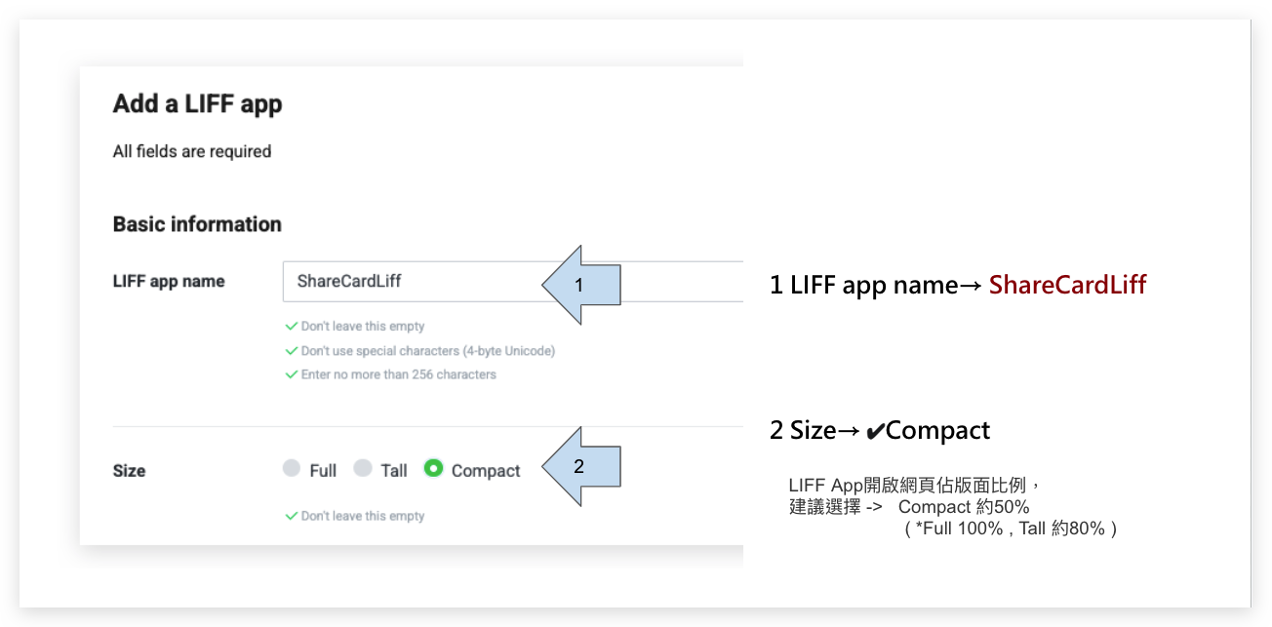Click checkmark under the LIFF app name field
This screenshot has height=627, width=1272.
click(x=291, y=327)
